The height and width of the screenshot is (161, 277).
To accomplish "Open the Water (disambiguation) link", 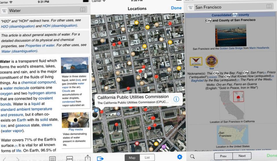I will (x=19, y=51).
